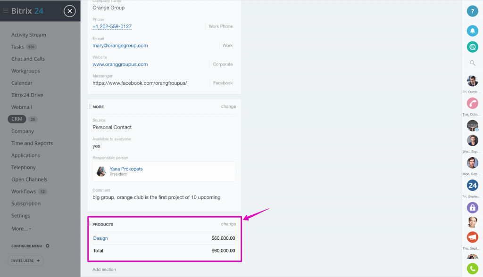Open the group photo avatar with blue badge
Screen dimensions: 483x277
pos(472,126)
